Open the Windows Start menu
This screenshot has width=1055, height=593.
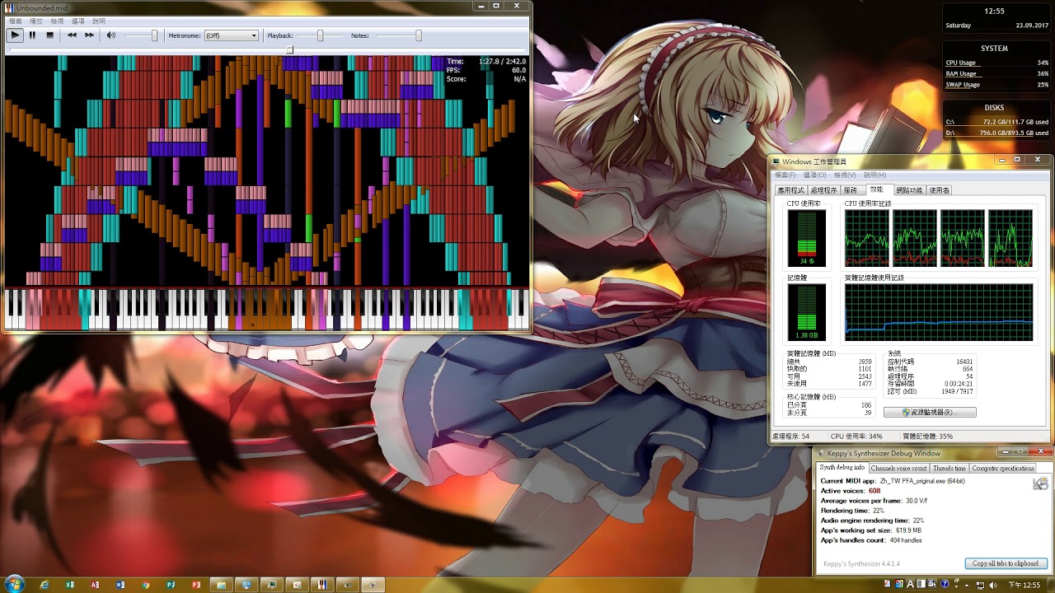14,584
